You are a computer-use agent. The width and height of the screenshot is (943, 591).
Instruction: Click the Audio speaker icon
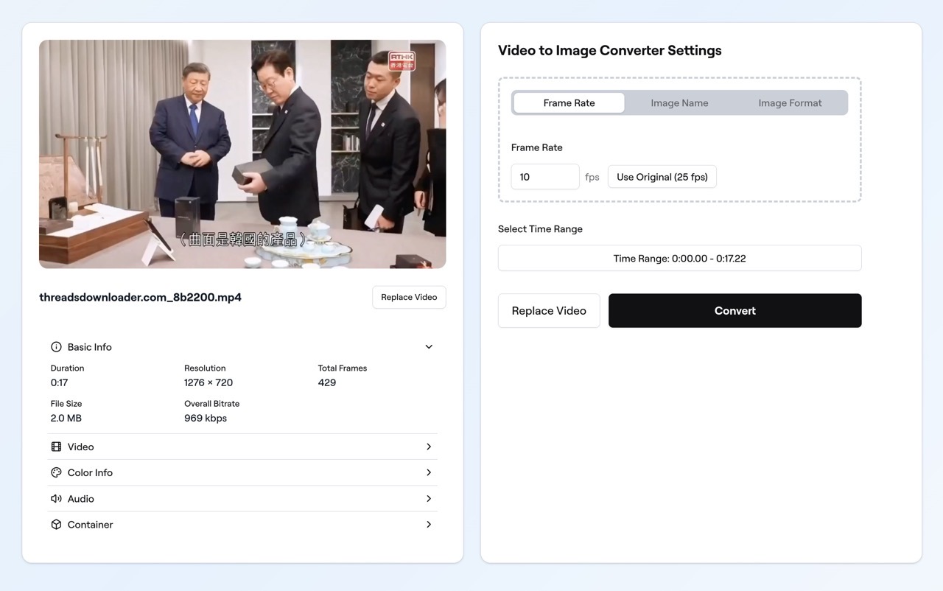click(56, 499)
